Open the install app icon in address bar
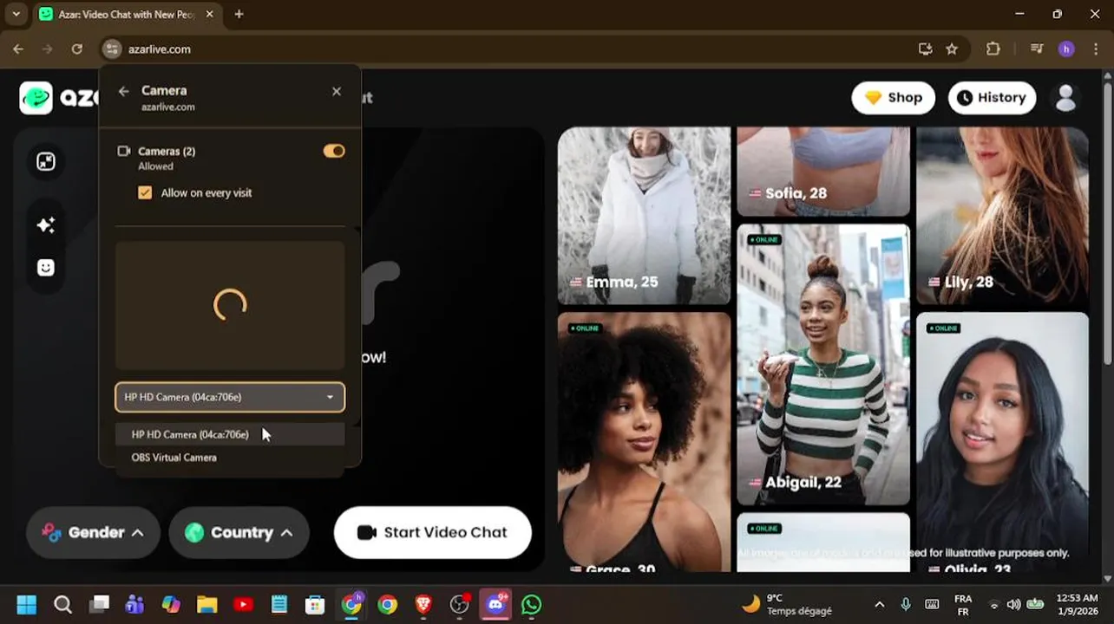 tap(925, 49)
